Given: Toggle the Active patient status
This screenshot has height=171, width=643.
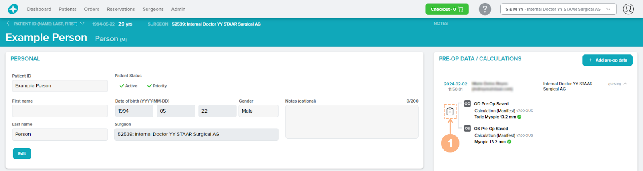Looking at the screenshot, I should [x=128, y=86].
